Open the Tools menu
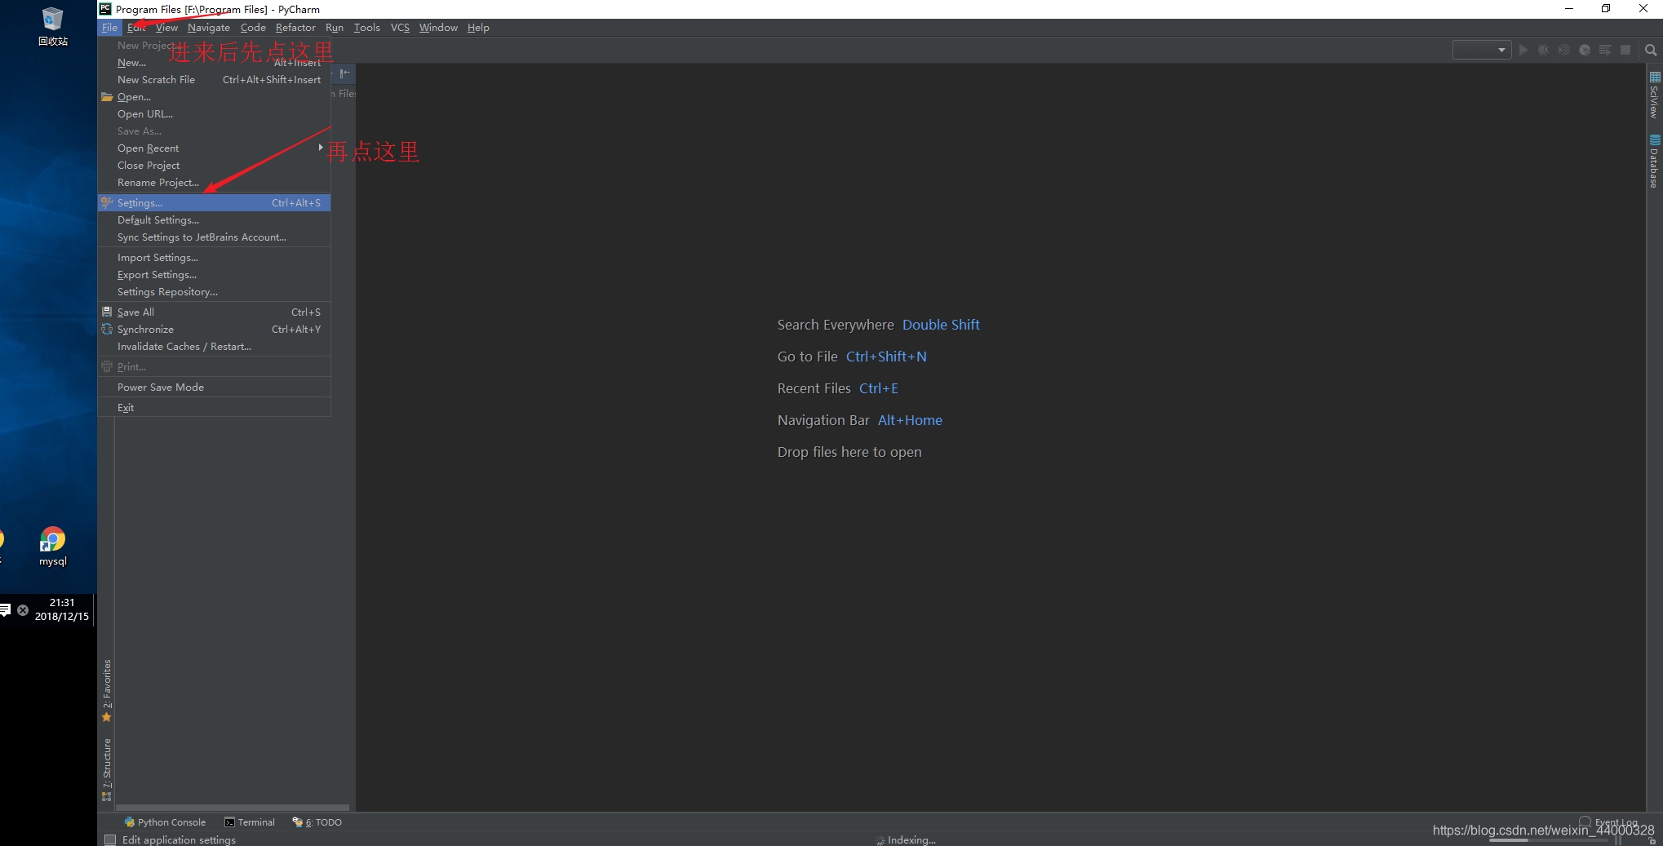Image resolution: width=1663 pixels, height=846 pixels. point(367,28)
